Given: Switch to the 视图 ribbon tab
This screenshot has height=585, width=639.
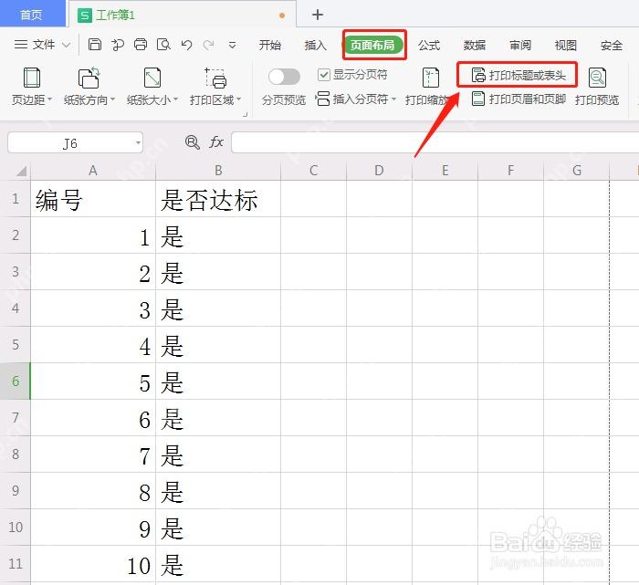Looking at the screenshot, I should (566, 45).
